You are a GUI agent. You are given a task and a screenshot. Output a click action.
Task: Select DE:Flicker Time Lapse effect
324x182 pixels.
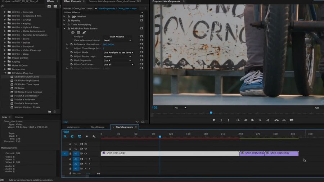[x=27, y=84]
